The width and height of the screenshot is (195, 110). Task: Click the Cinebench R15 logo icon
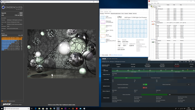click(x=3, y=7)
